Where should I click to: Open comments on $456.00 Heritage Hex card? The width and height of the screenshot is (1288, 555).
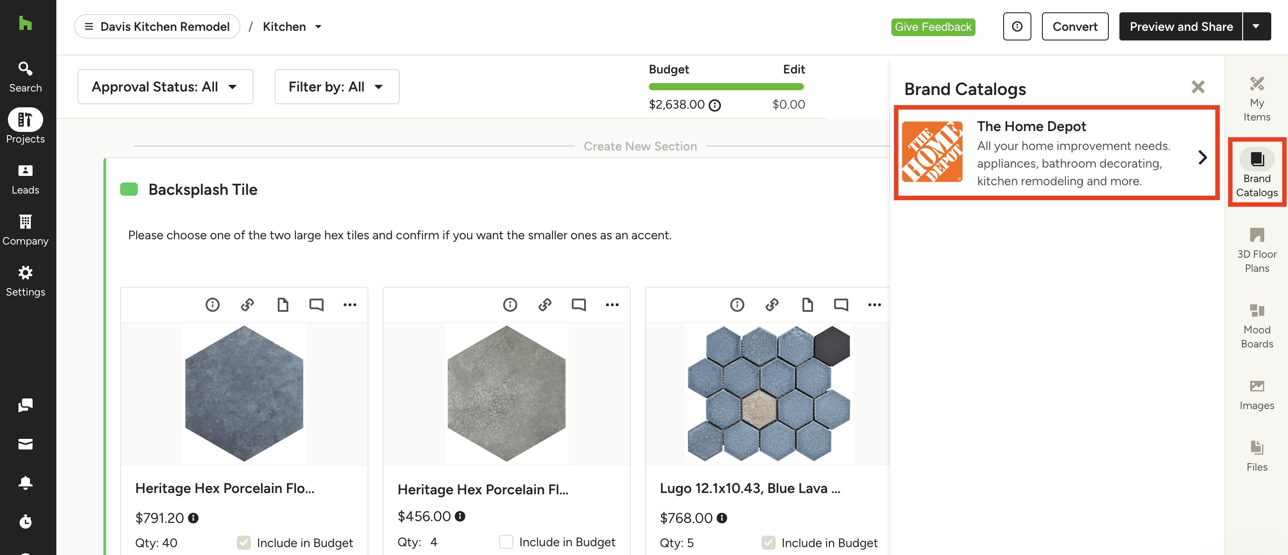pyautogui.click(x=579, y=304)
